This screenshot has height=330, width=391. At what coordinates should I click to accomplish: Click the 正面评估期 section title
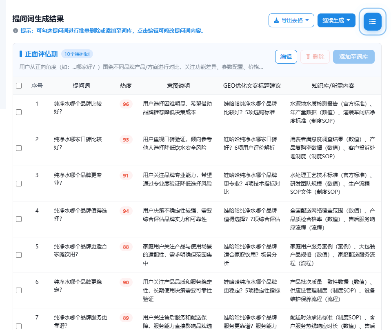coord(41,54)
